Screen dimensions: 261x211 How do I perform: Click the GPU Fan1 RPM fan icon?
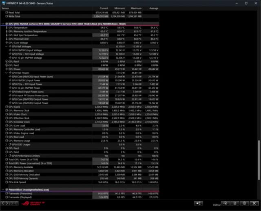click(7, 62)
